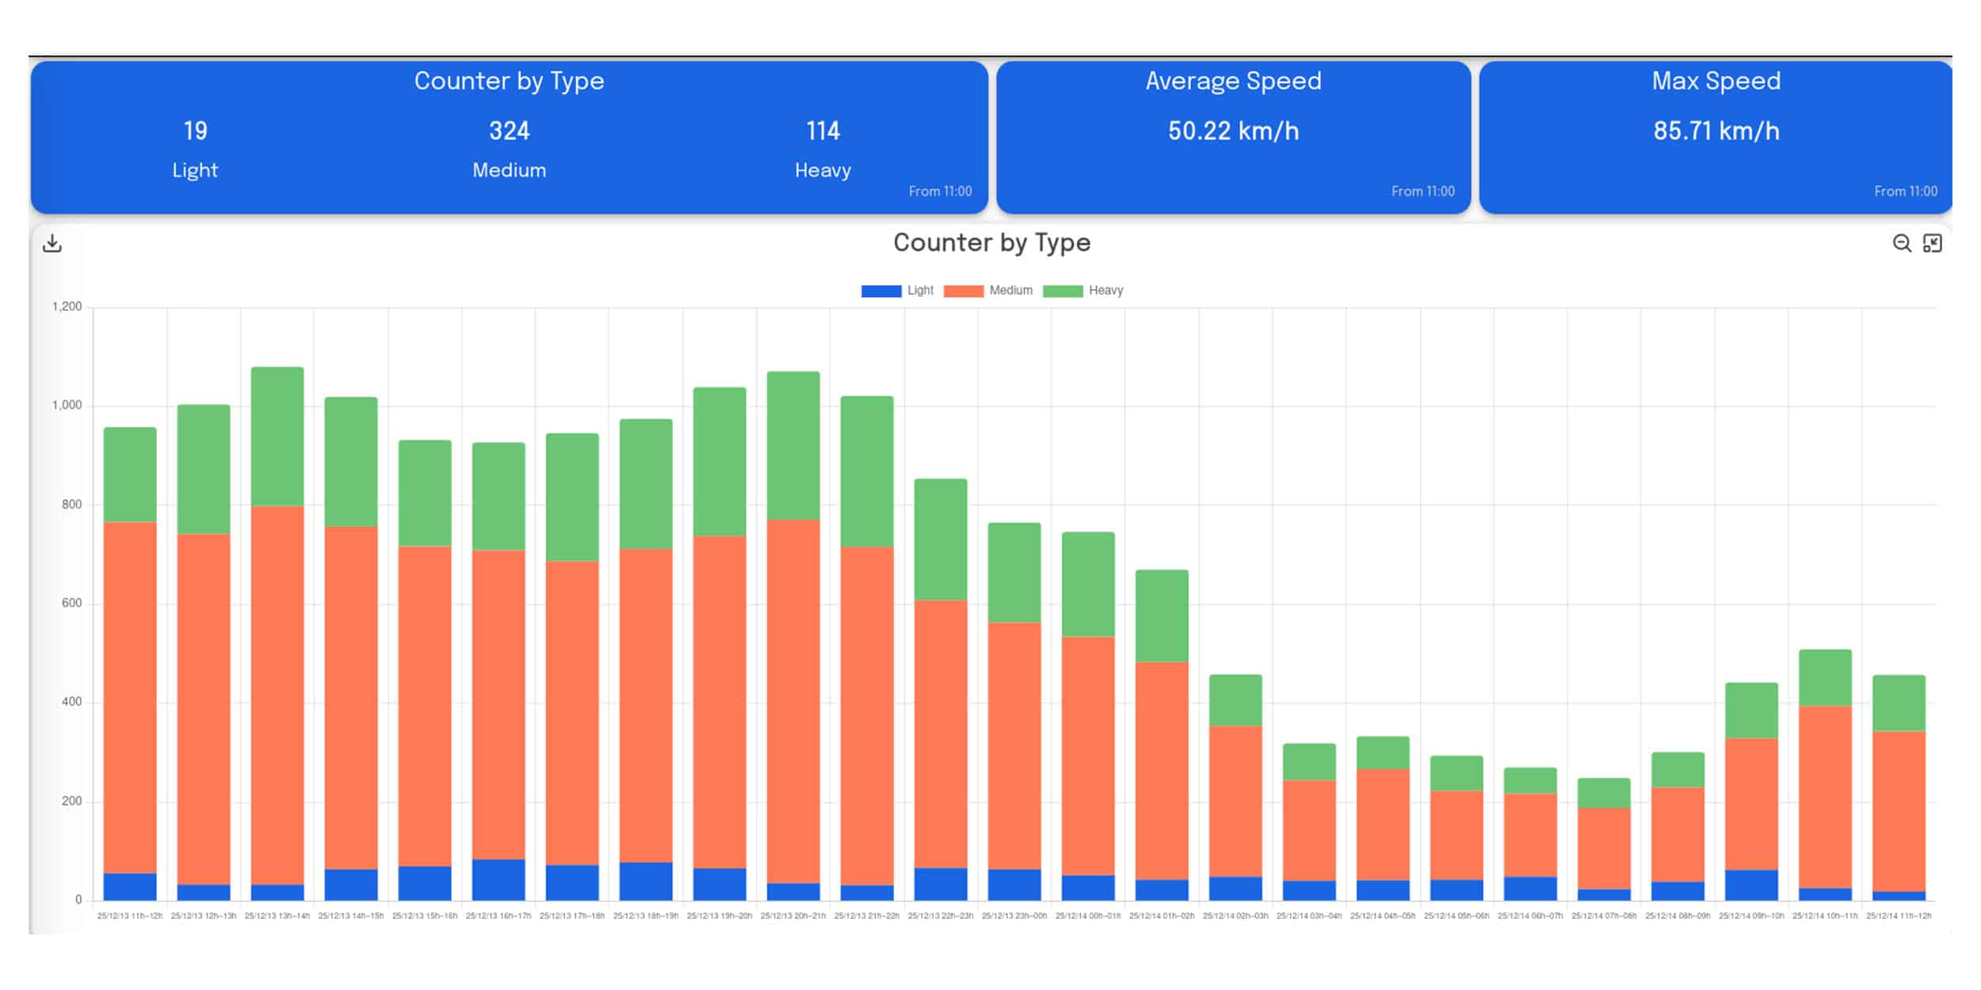This screenshot has height=990, width=1981.
Task: Hide the Heavy series via legend
Action: click(1105, 291)
